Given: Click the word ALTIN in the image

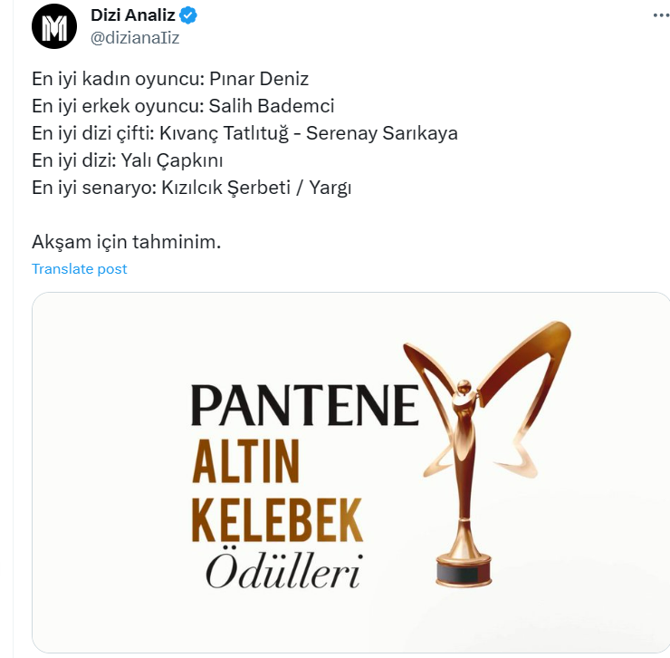Looking at the screenshot, I should [x=244, y=462].
